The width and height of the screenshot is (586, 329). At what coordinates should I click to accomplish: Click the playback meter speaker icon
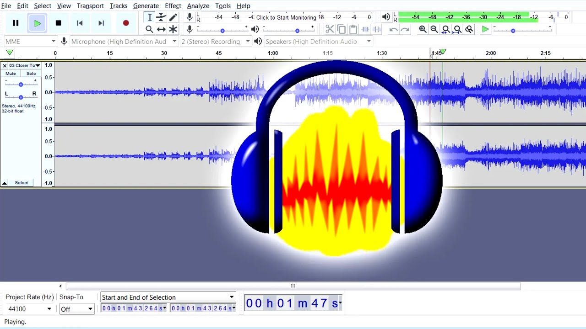pos(386,17)
